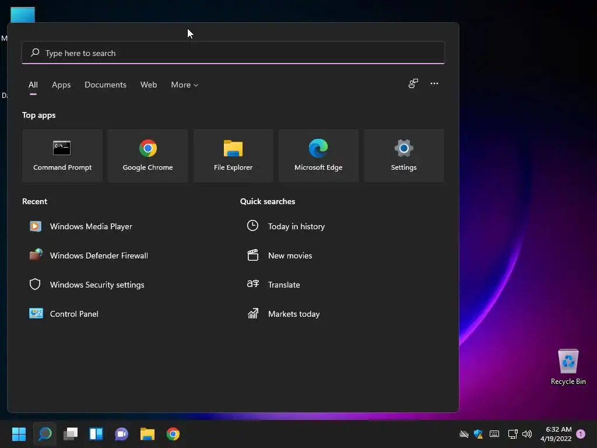Open Recycle Bin on the desktop

click(x=568, y=366)
